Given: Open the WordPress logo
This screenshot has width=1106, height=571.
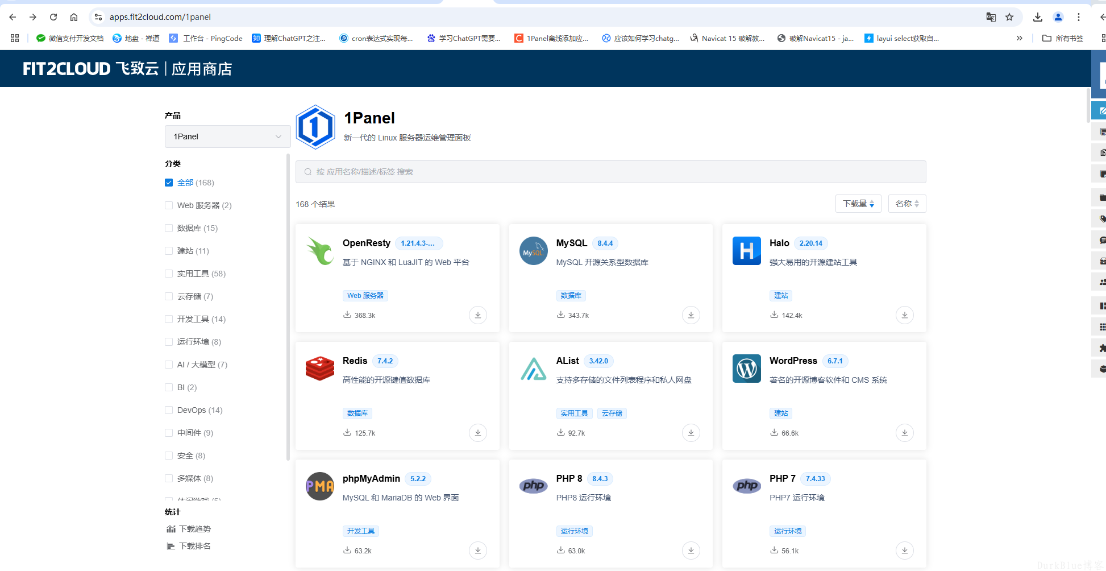Looking at the screenshot, I should [x=747, y=369].
